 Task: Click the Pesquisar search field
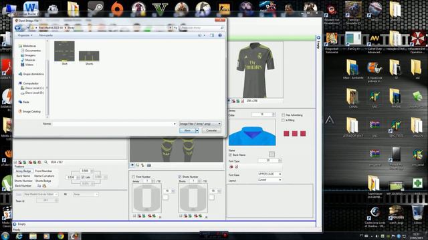pyautogui.click(x=202, y=28)
